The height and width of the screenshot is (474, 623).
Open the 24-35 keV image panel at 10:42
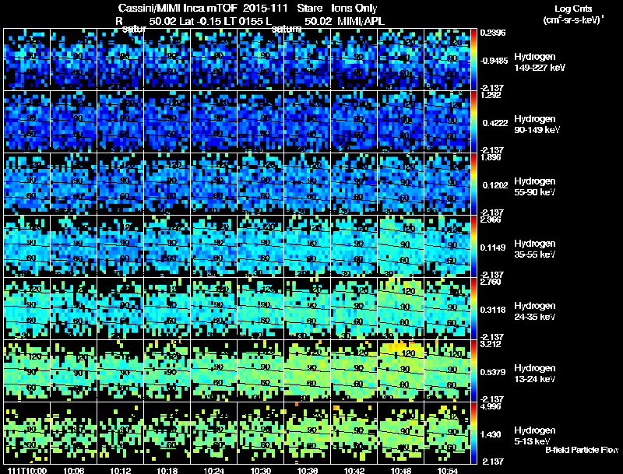(x=354, y=309)
